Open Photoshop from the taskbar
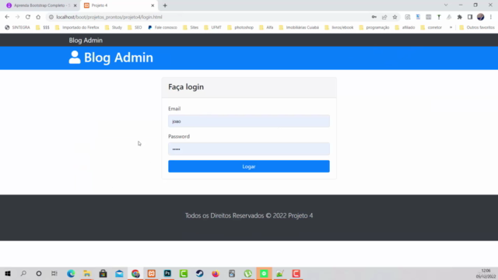Viewport: 498px width, 280px height. pyautogui.click(x=167, y=273)
